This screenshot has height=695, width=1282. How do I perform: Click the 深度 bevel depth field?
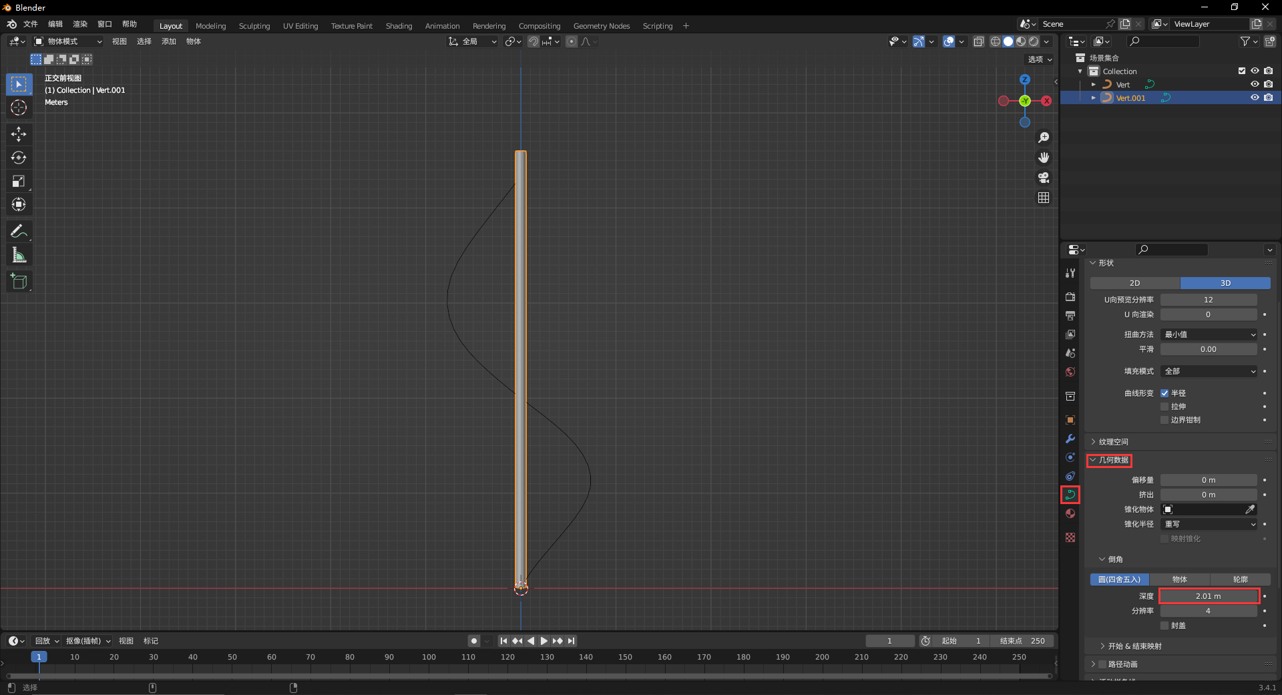pyautogui.click(x=1208, y=596)
